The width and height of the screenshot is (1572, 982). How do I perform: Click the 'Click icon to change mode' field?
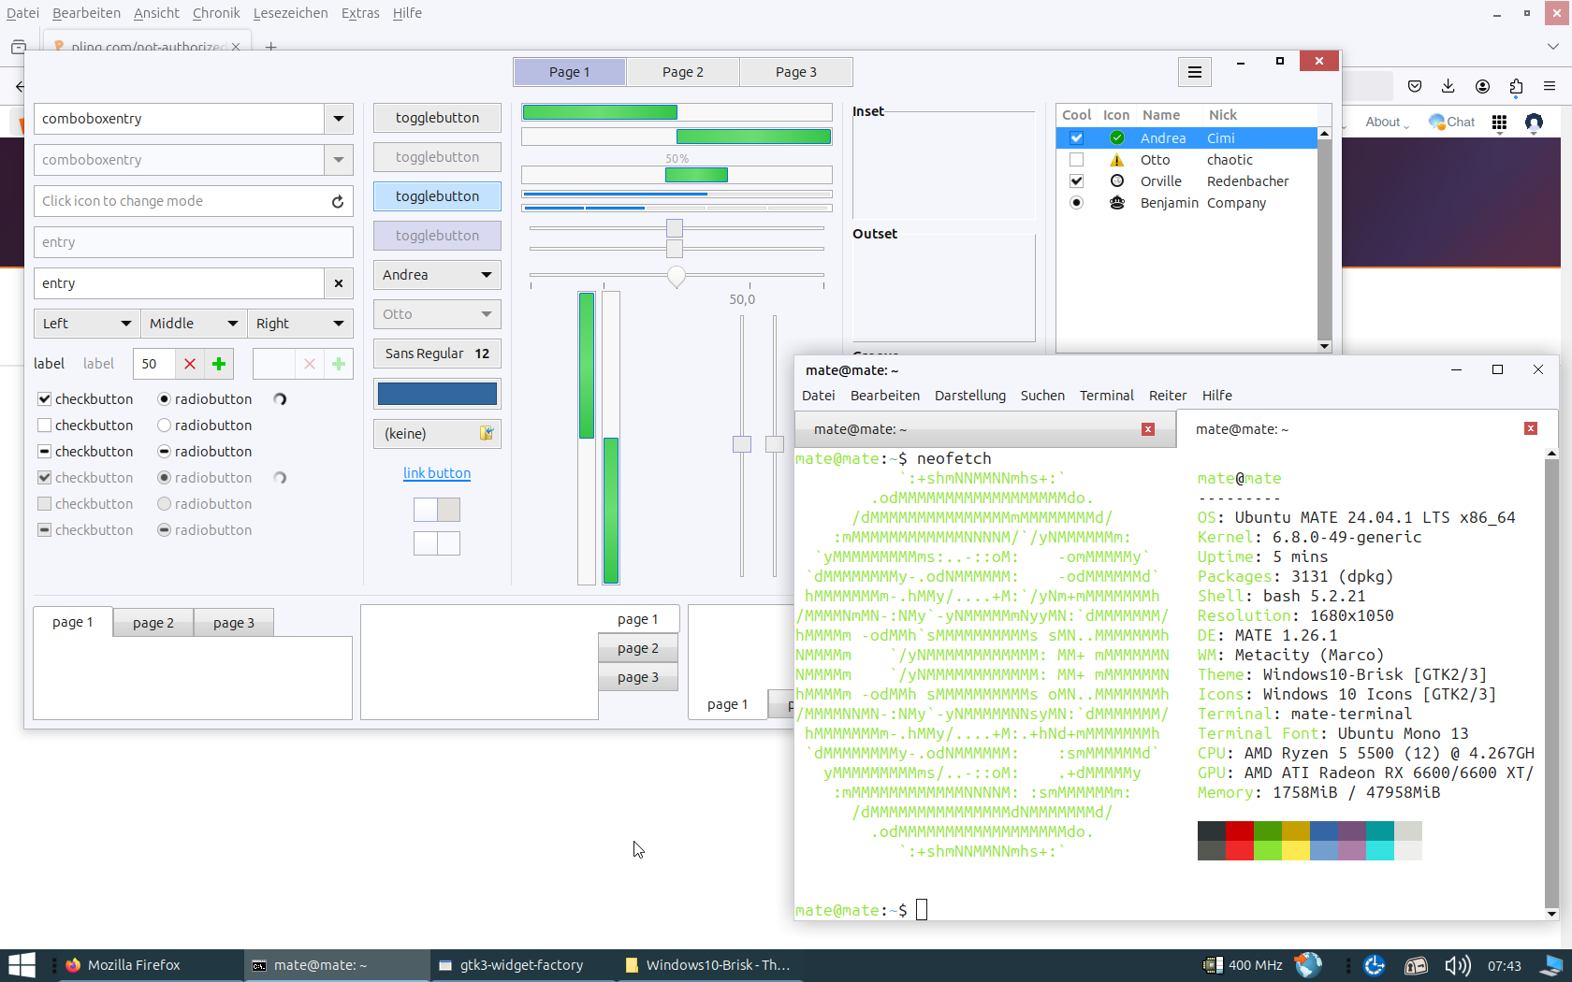[194, 201]
